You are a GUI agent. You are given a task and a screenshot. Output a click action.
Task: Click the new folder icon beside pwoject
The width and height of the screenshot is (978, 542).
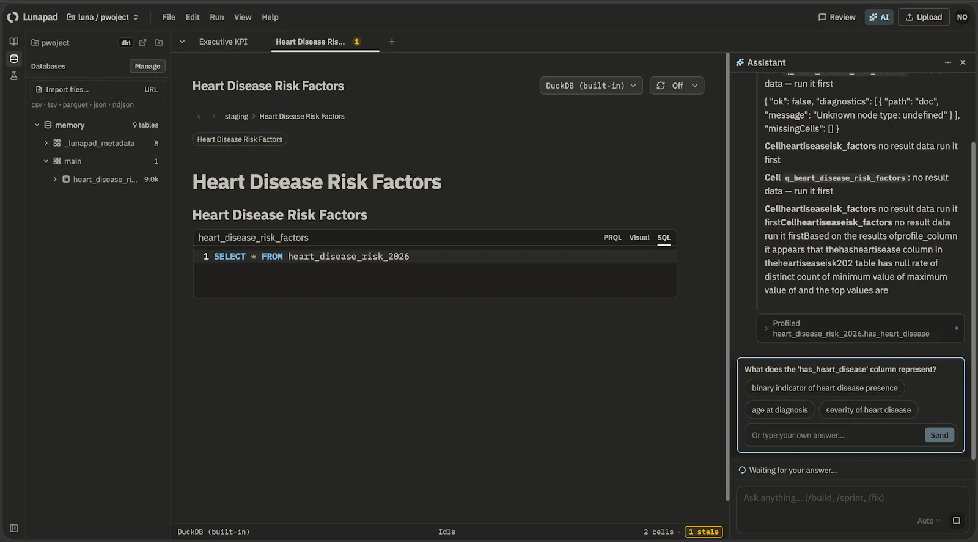tap(159, 43)
